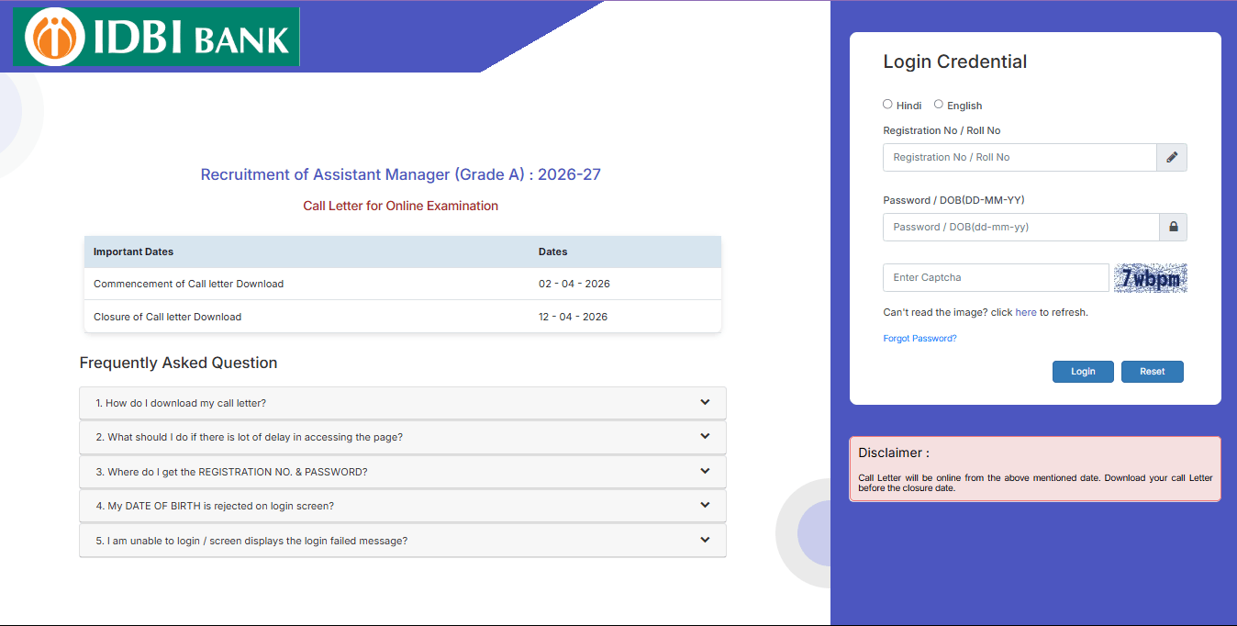This screenshot has height=626, width=1237.
Task: Click 'here' to refresh the captcha
Action: pyautogui.click(x=1026, y=311)
